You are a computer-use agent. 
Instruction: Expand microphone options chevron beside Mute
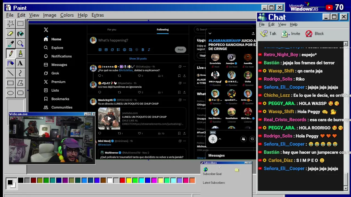coord(220,139)
